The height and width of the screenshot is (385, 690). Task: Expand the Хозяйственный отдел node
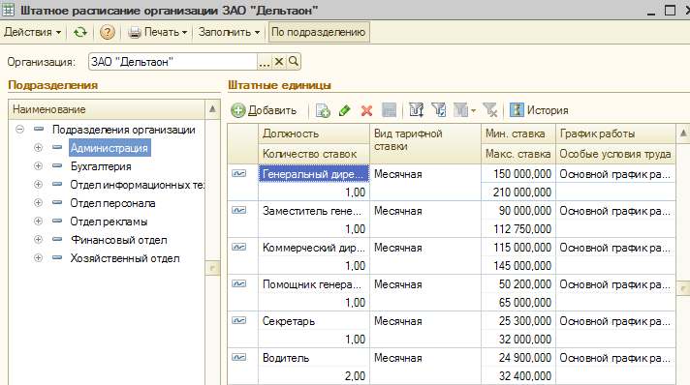pyautogui.click(x=39, y=258)
